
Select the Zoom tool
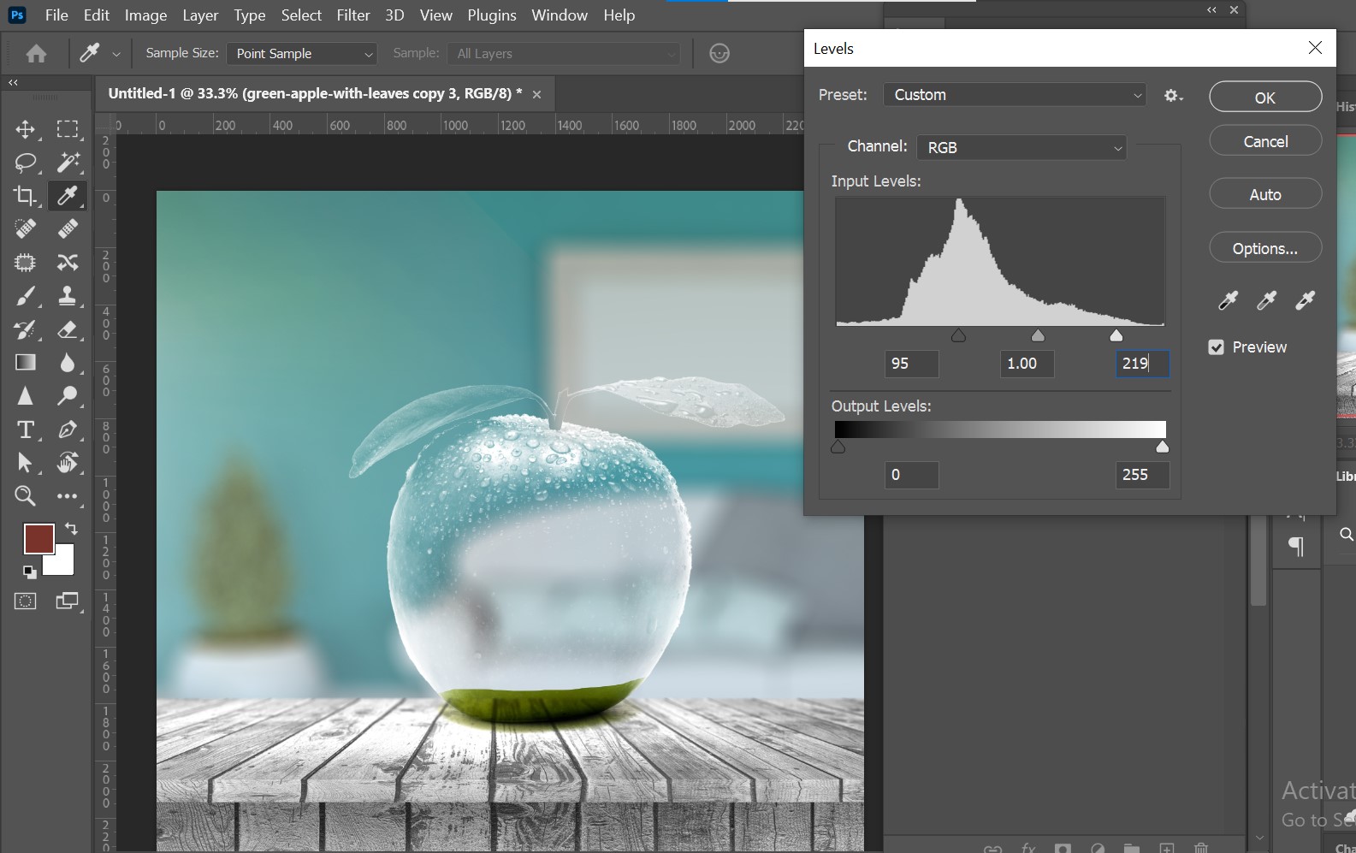click(26, 496)
